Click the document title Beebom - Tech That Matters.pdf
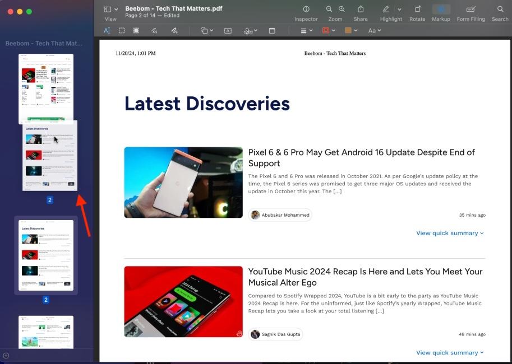Image resolution: width=512 pixels, height=364 pixels. pos(174,8)
